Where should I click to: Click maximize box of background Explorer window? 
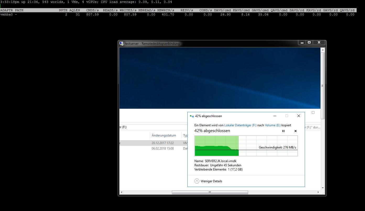(313, 112)
